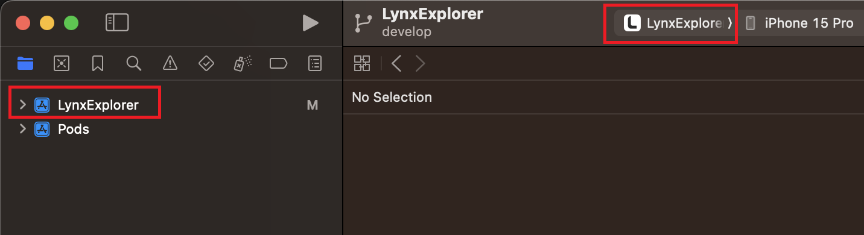The image size is (864, 235).
Task: Open the Debug navigator spray icon
Action: pos(243,63)
